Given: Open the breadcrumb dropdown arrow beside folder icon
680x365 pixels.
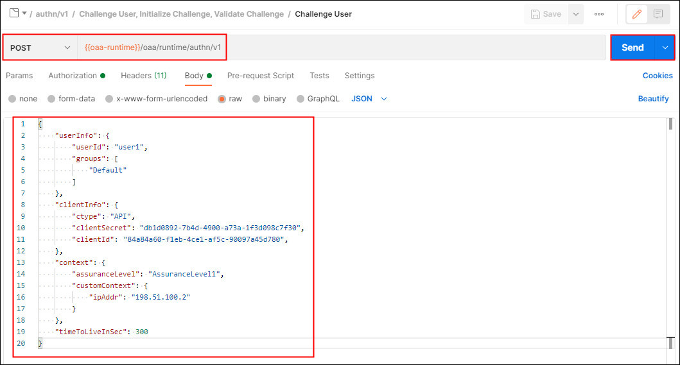Looking at the screenshot, I should pos(24,13).
